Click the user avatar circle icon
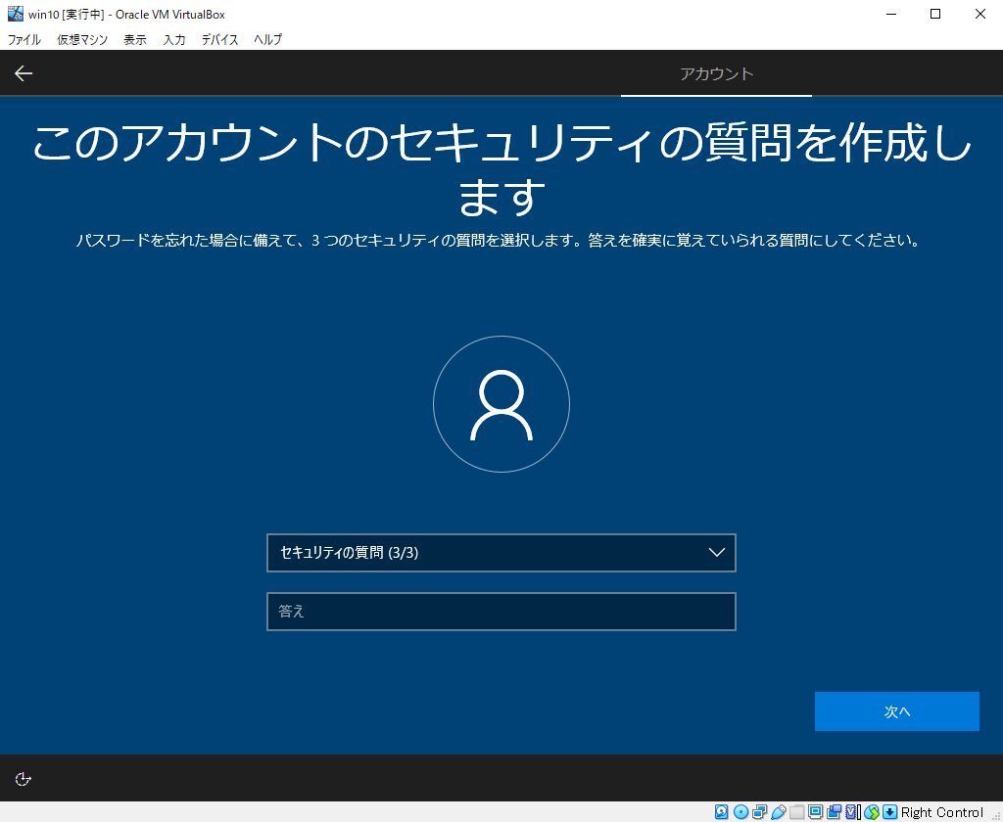Image resolution: width=1003 pixels, height=822 pixels. pyautogui.click(x=501, y=404)
